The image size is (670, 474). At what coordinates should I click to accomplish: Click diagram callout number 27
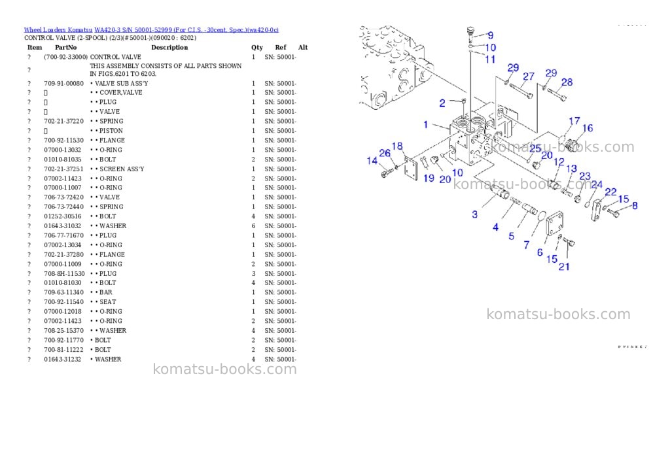[529, 76]
